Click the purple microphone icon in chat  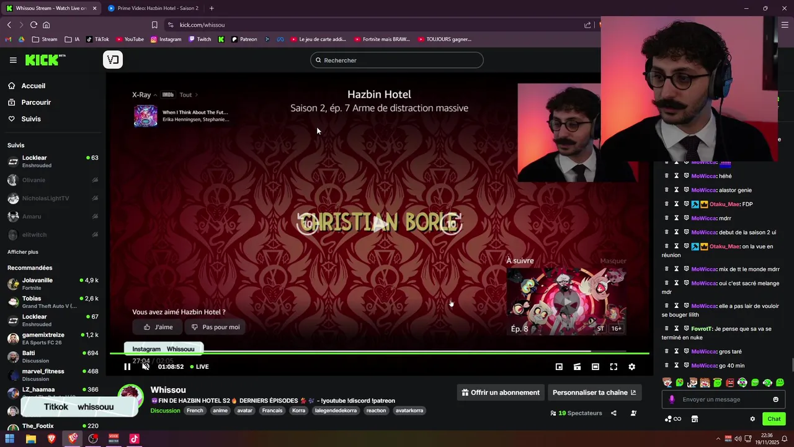point(672,399)
